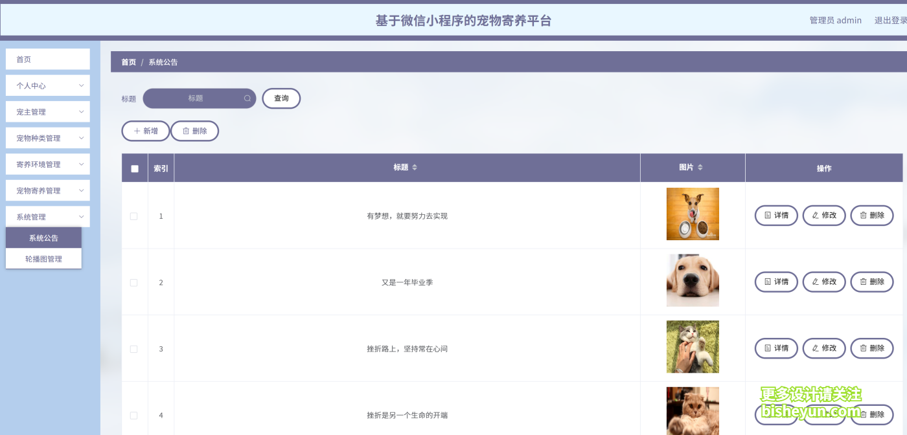Click the 索引 column header
Viewport: 907px width, 435px height.
tap(161, 168)
